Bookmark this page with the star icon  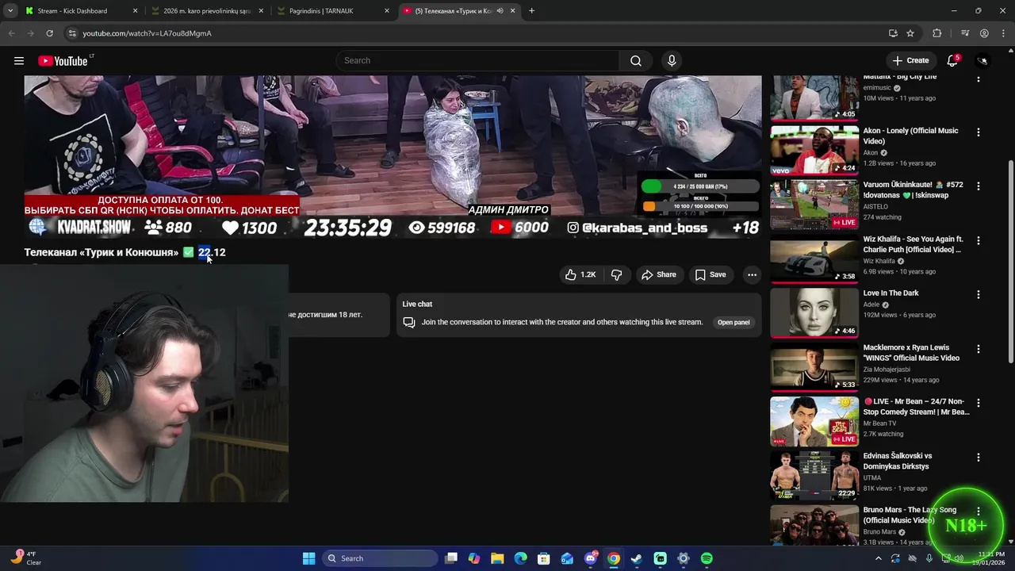[910, 33]
